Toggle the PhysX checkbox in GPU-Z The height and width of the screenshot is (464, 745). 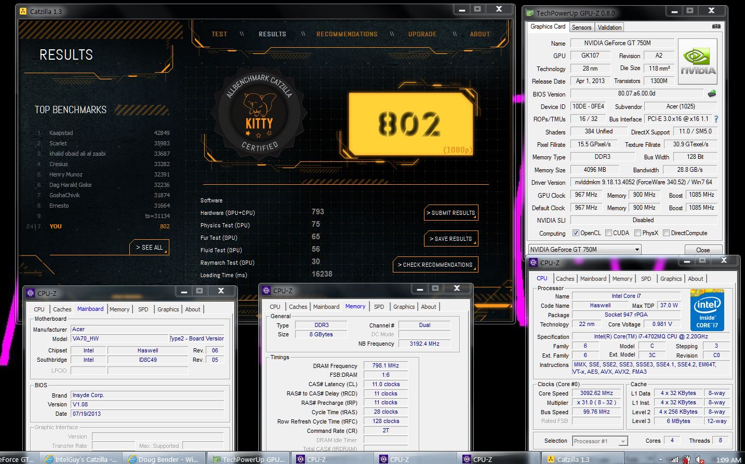pyautogui.click(x=637, y=233)
